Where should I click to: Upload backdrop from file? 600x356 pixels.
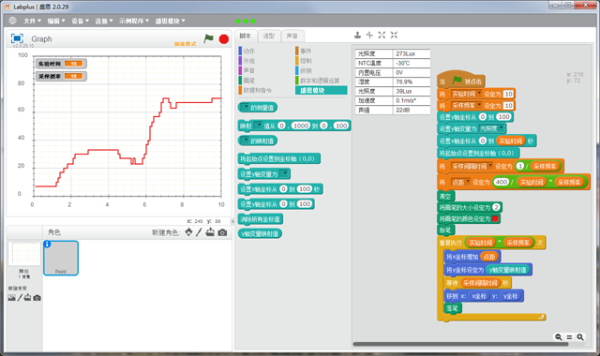[x=27, y=298]
